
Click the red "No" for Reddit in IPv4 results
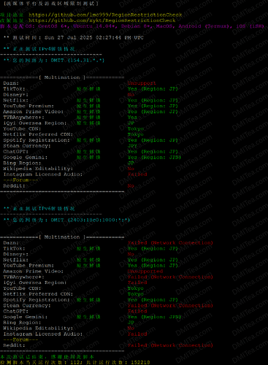point(131,186)
